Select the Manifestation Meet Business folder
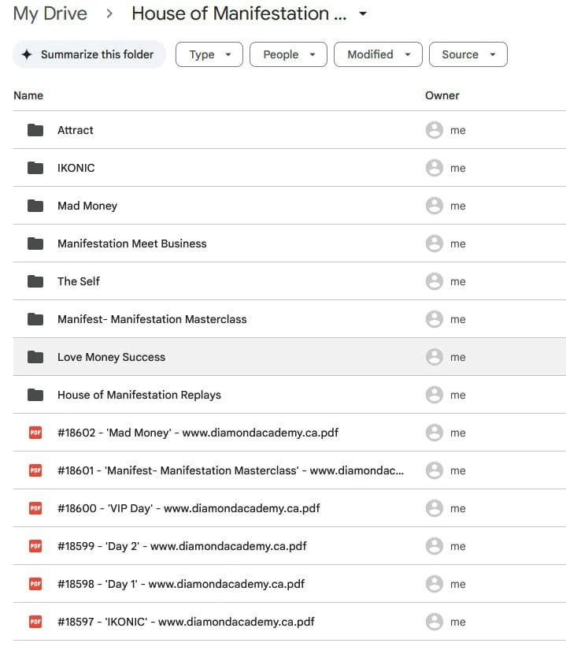The image size is (566, 669). [131, 243]
